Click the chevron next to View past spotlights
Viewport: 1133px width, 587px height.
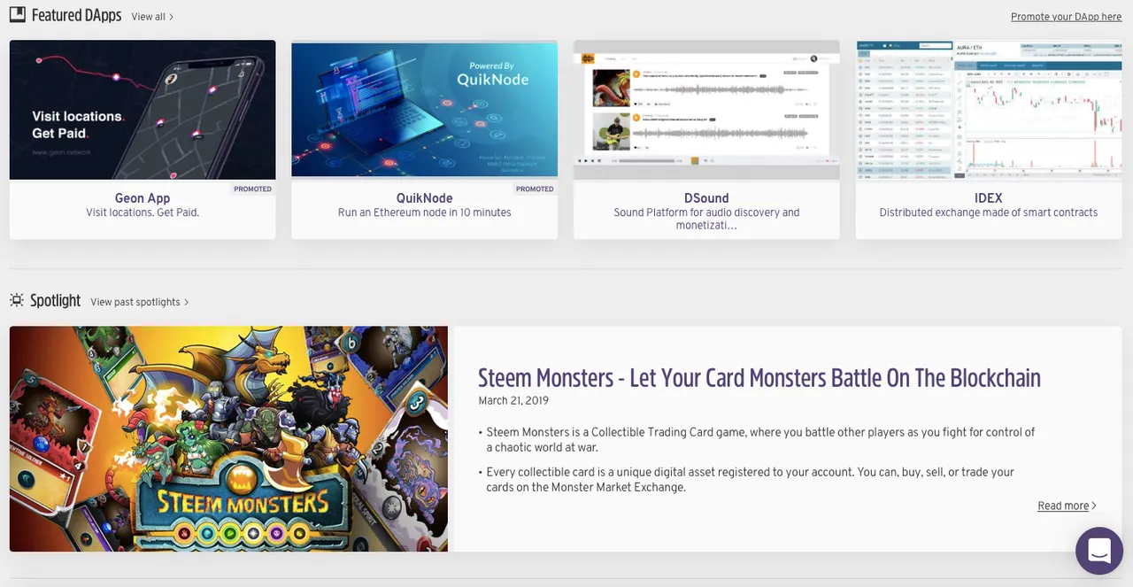[x=186, y=302]
